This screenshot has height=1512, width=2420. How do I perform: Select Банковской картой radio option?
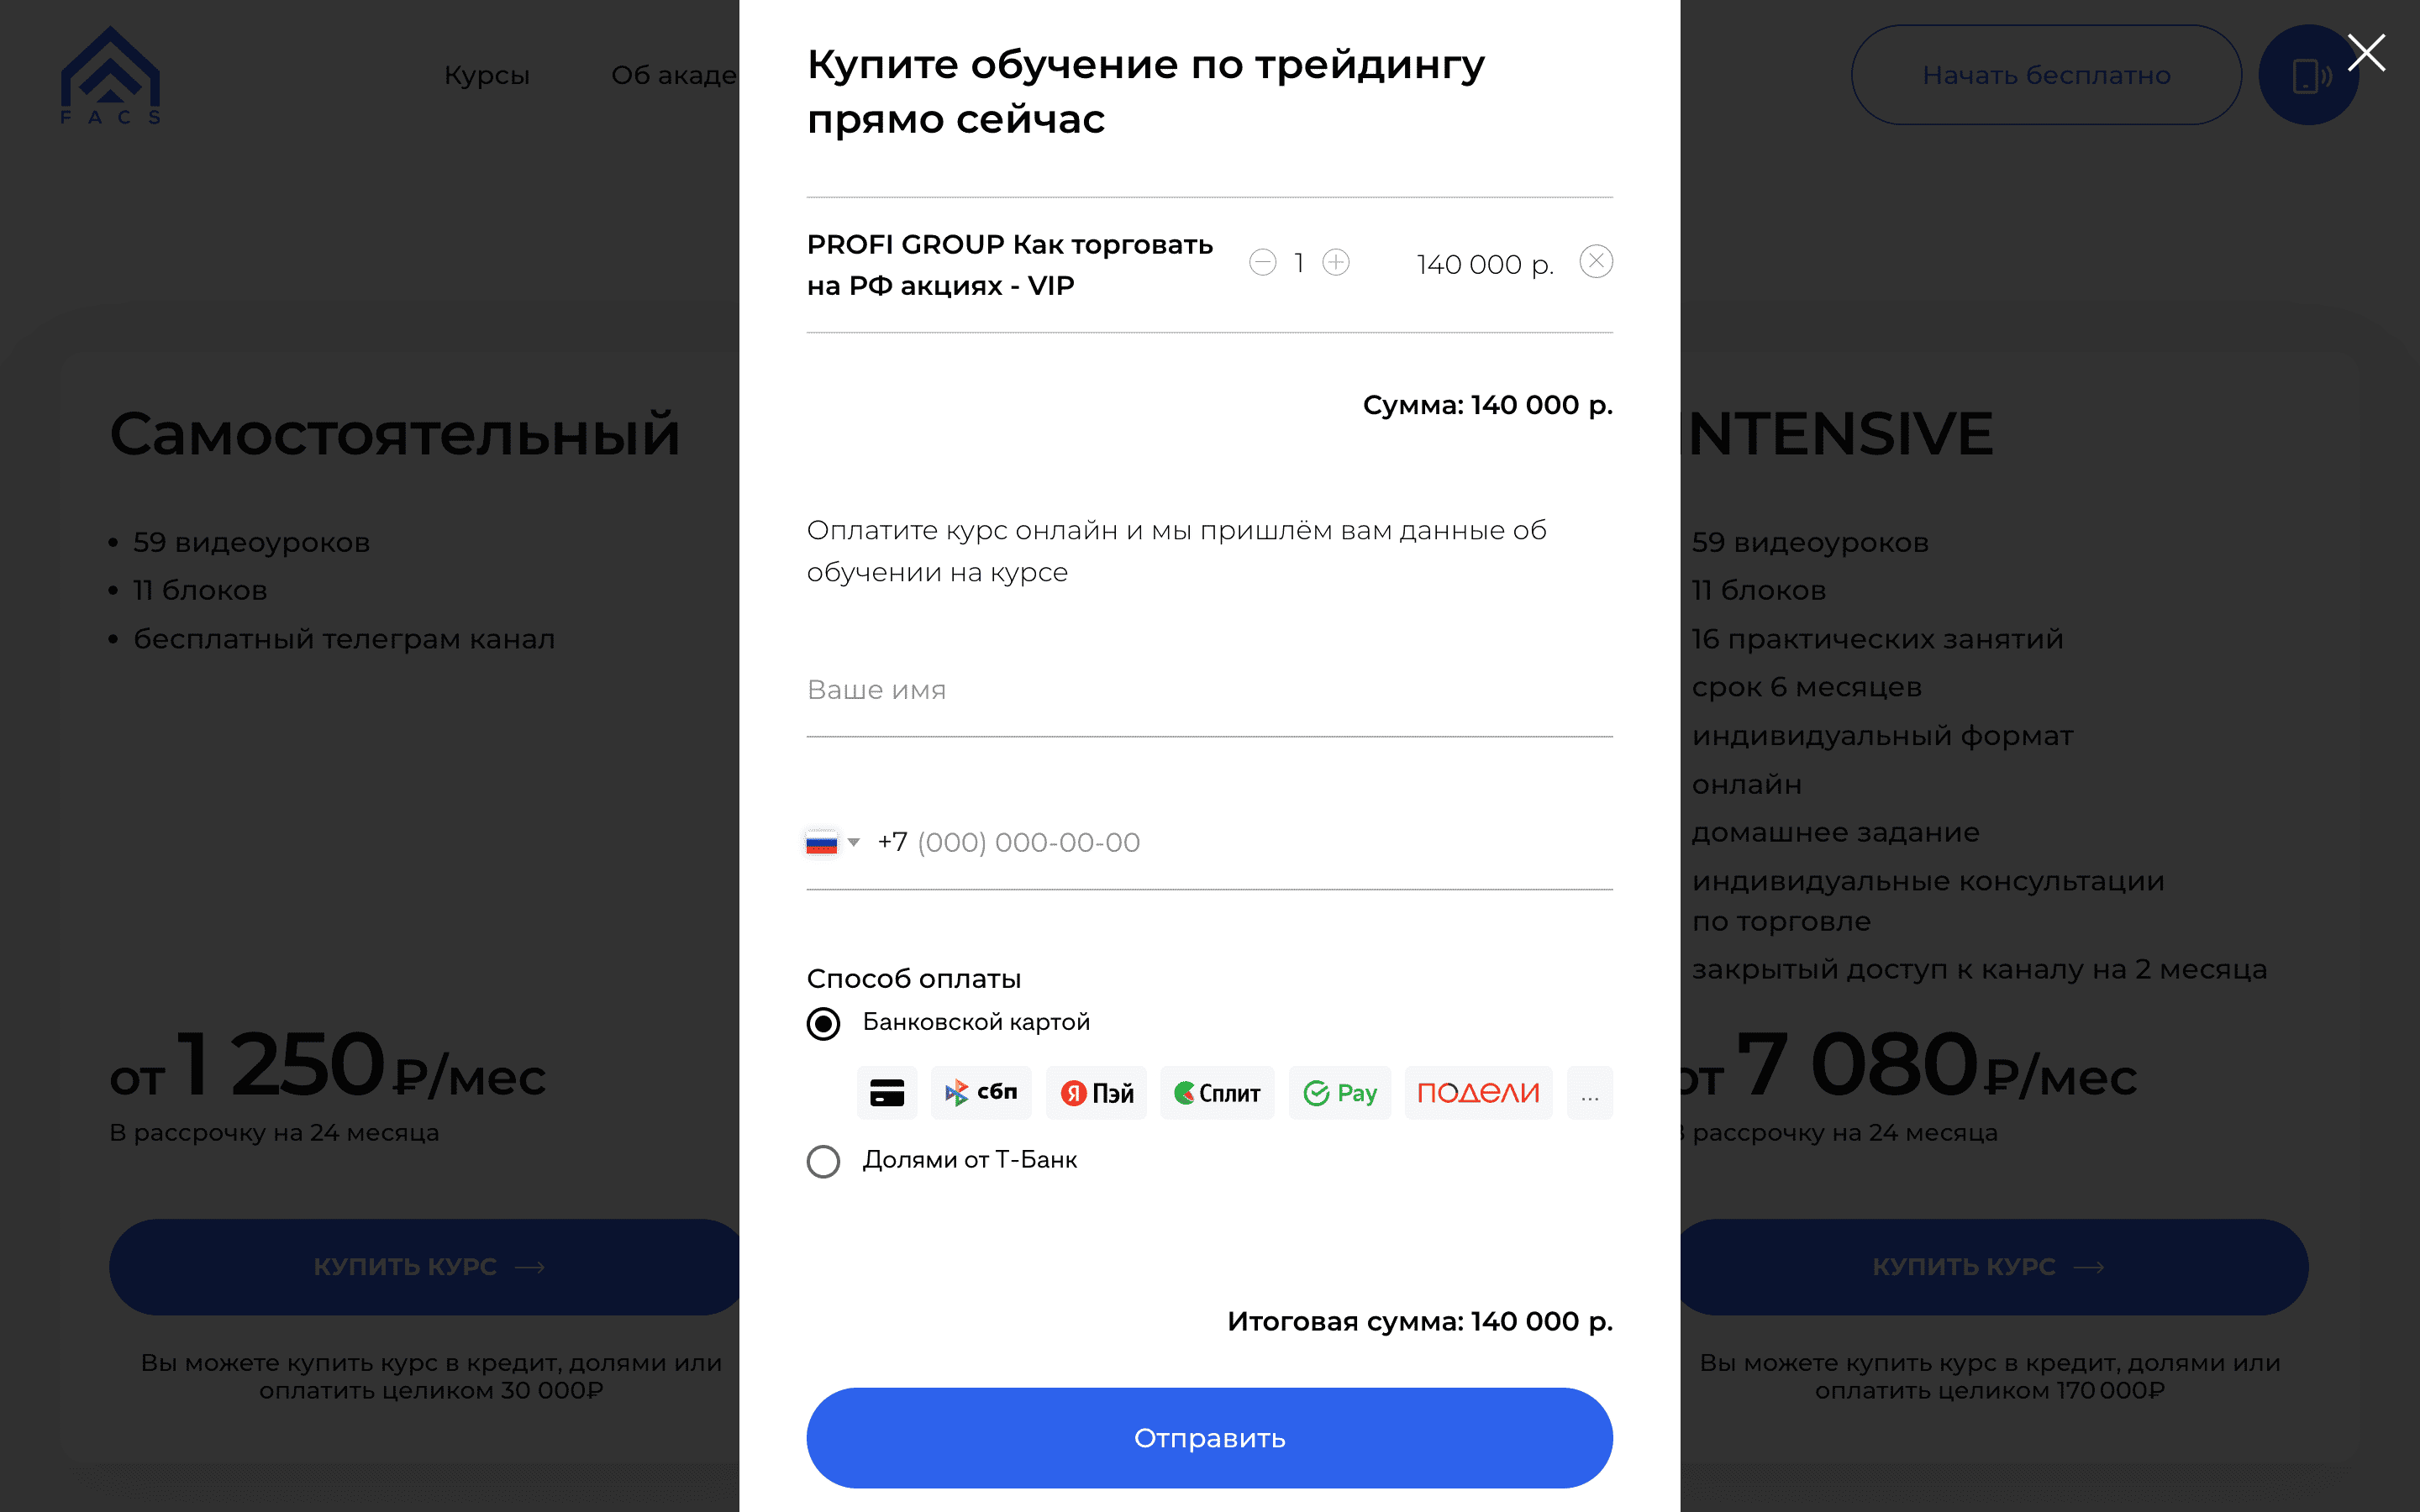click(823, 1023)
